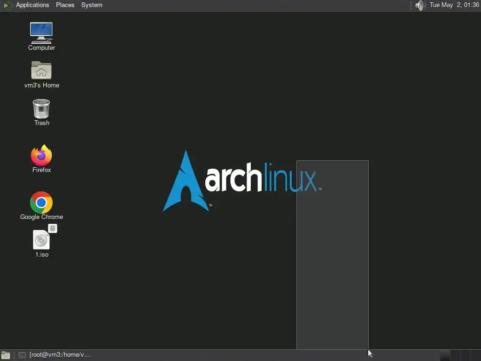The image size is (481, 361).
Task: Open the System menu
Action: (92, 5)
